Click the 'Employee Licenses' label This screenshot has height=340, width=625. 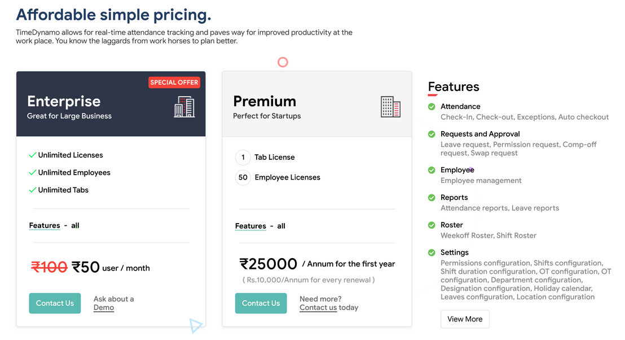pyautogui.click(x=287, y=177)
